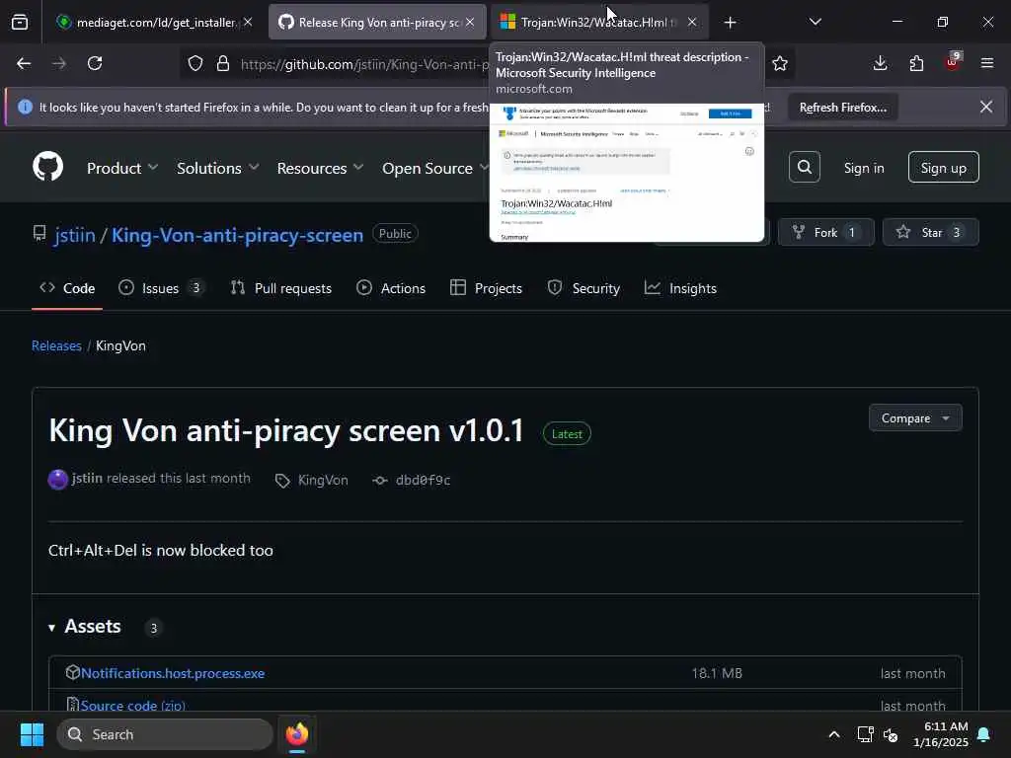Open the King-Von-anti-piracy-screen repository link
Screen dimensions: 1011x758
[x=237, y=235]
